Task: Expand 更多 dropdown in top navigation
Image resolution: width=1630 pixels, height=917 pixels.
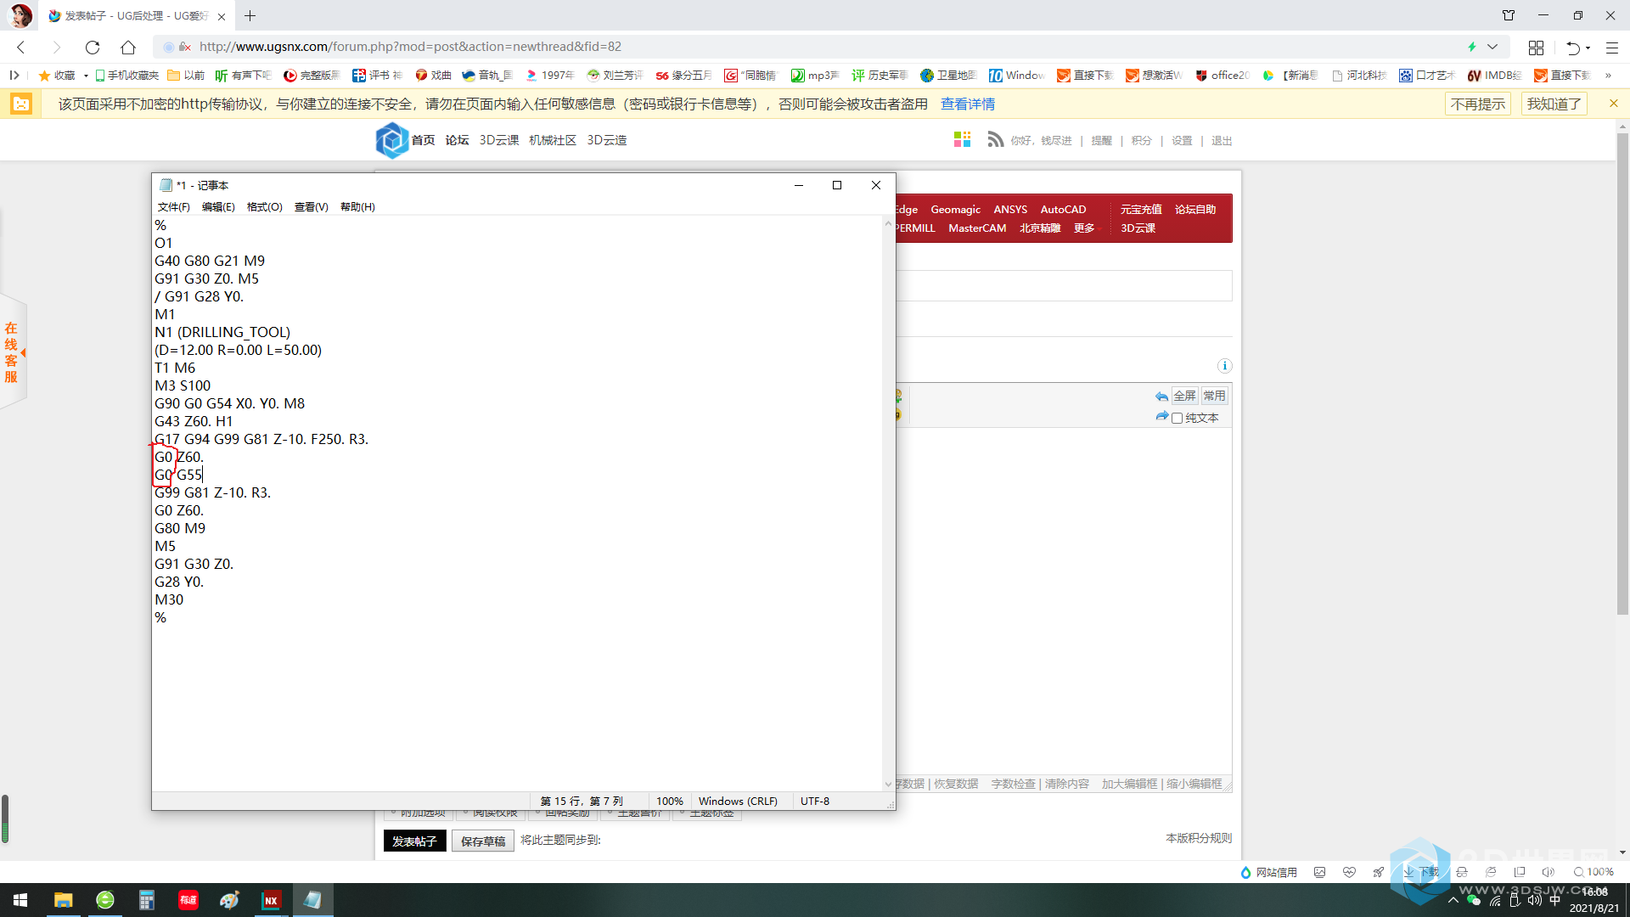Action: pyautogui.click(x=1085, y=228)
